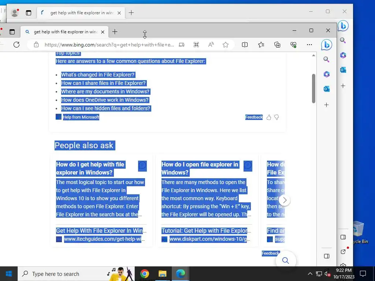Open a new tab in the front window
Viewport: 375px width, 281px height.
click(x=115, y=32)
